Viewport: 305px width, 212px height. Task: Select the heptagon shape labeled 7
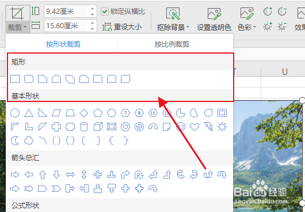point(125,113)
